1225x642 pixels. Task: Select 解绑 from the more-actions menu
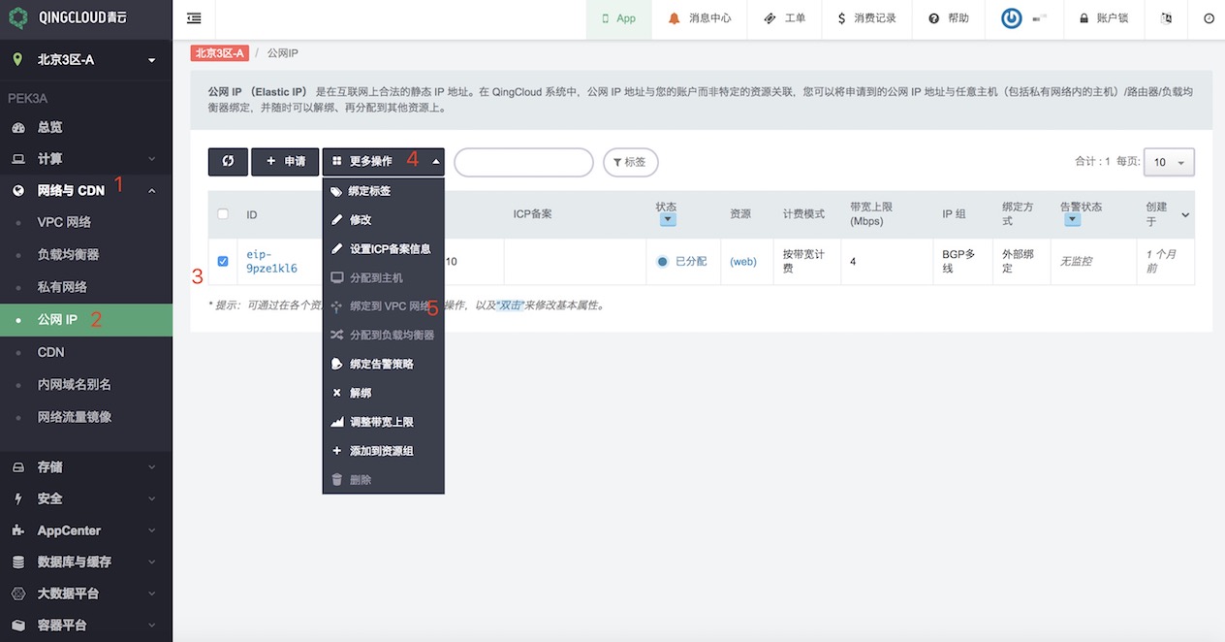(361, 393)
